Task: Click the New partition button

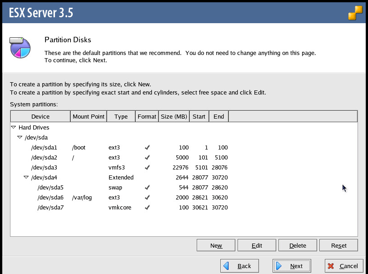Action: 216,245
